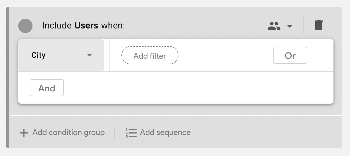Click blank area right of Add sequence

coord(265,132)
